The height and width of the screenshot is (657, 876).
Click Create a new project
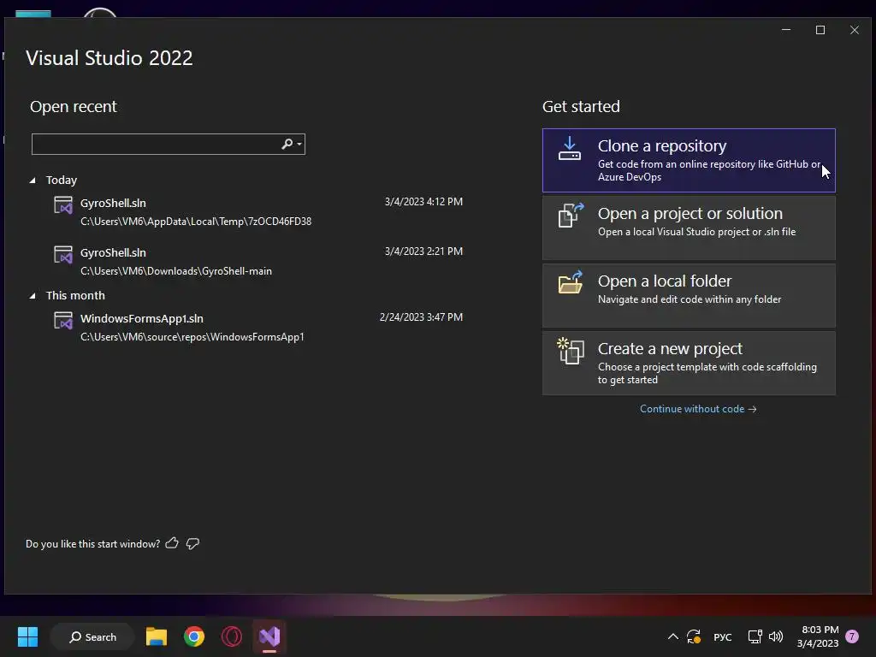point(689,363)
